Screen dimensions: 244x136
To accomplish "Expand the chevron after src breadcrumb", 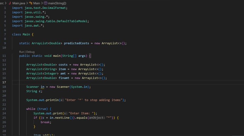I will [6, 3].
